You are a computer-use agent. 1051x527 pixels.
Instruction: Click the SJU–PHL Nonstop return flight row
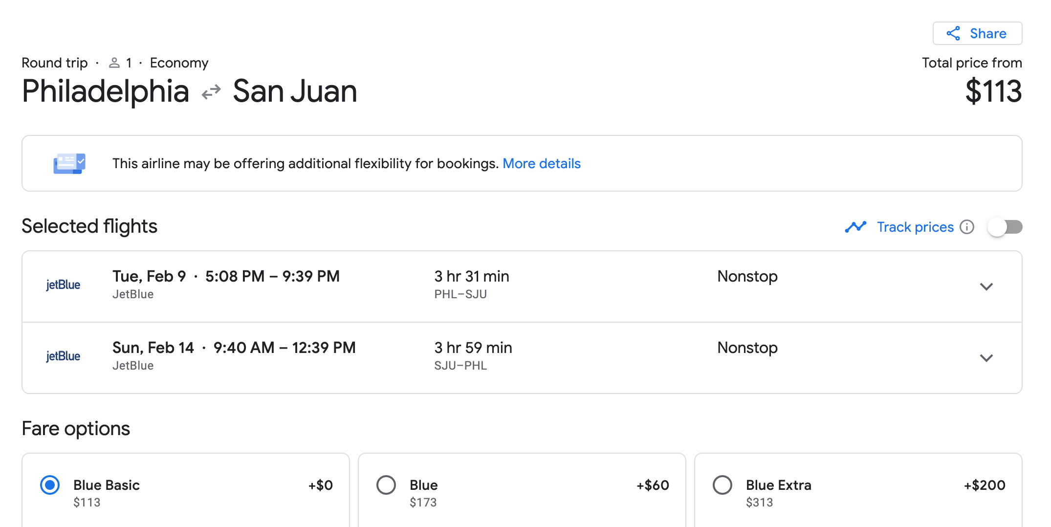522,358
